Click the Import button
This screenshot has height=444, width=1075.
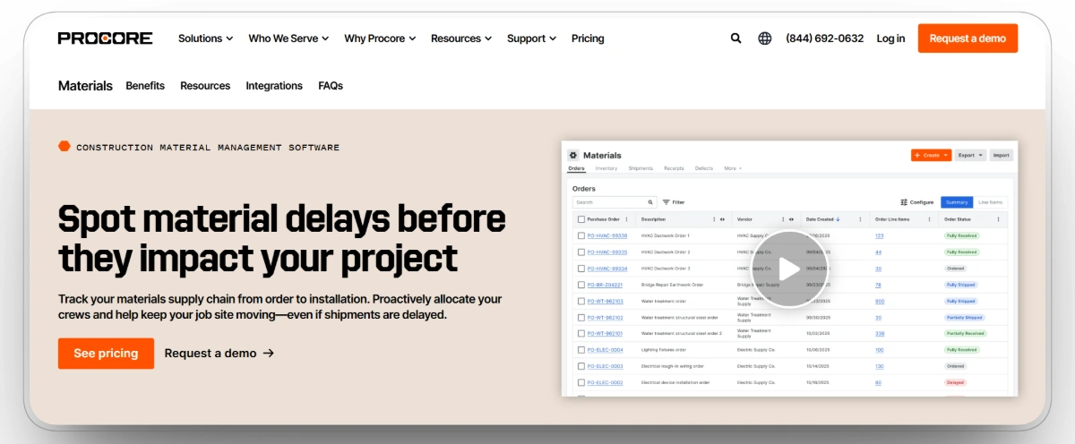(x=1001, y=155)
